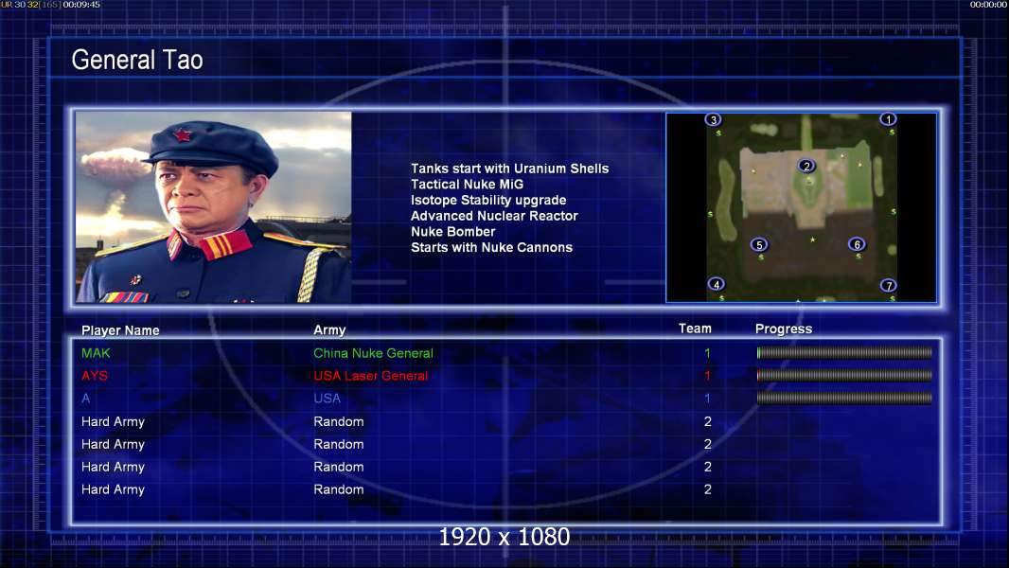Click the "Player Name" column header

(x=120, y=330)
